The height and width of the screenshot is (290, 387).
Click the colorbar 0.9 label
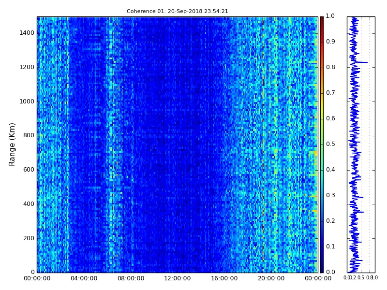pos(330,42)
